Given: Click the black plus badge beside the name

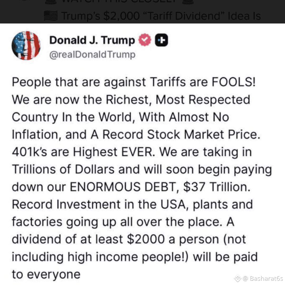Looking at the screenshot, I should click(x=161, y=40).
